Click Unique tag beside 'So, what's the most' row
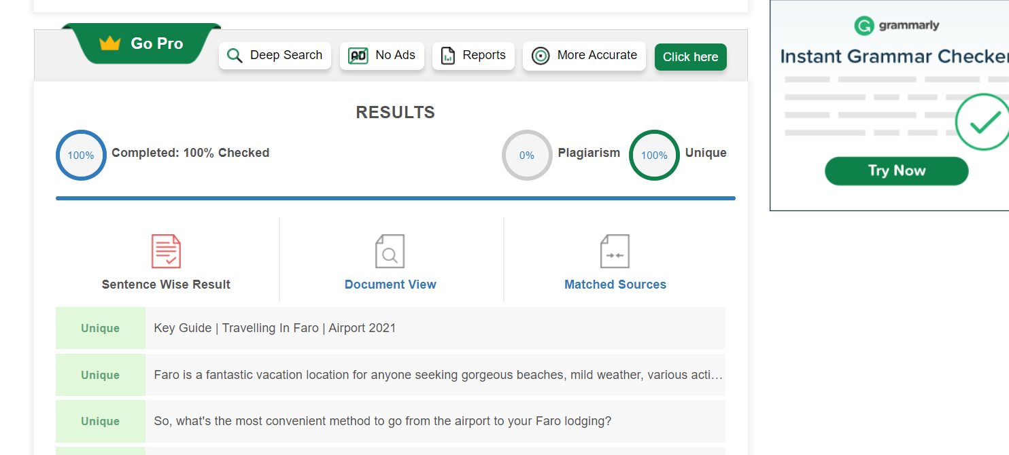 [x=101, y=421]
